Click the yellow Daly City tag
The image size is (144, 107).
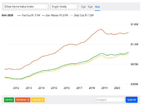(38, 100)
